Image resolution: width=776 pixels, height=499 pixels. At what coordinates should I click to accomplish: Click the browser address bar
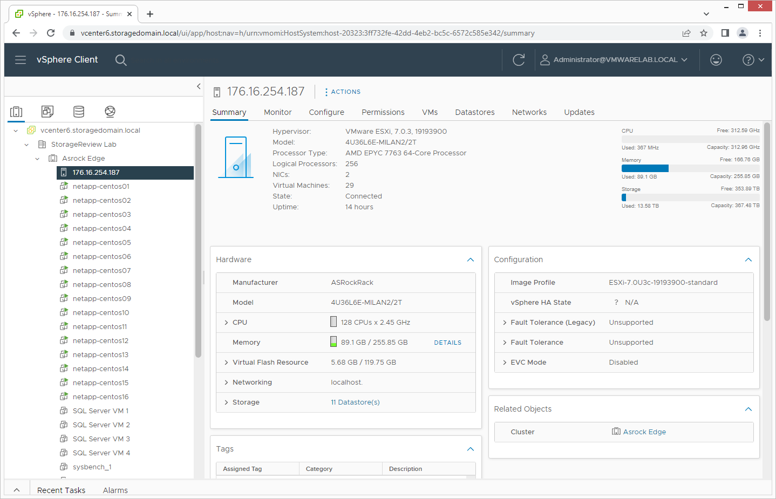click(x=372, y=33)
